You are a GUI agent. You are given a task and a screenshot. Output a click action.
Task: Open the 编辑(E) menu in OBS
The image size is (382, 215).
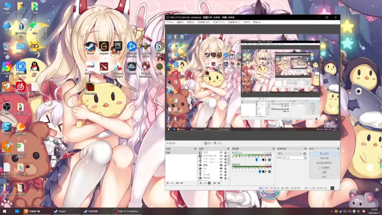tap(180, 22)
